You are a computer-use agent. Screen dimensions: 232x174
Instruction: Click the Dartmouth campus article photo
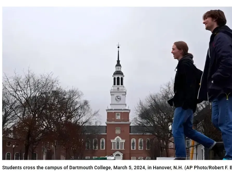(117, 83)
